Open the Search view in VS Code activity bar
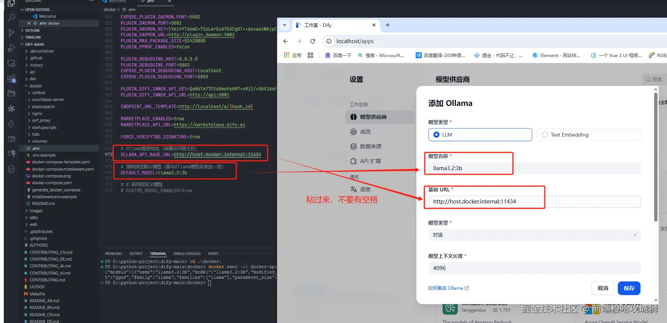The image size is (667, 323). click(11, 17)
